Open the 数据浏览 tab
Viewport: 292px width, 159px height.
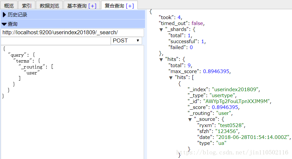49,5
